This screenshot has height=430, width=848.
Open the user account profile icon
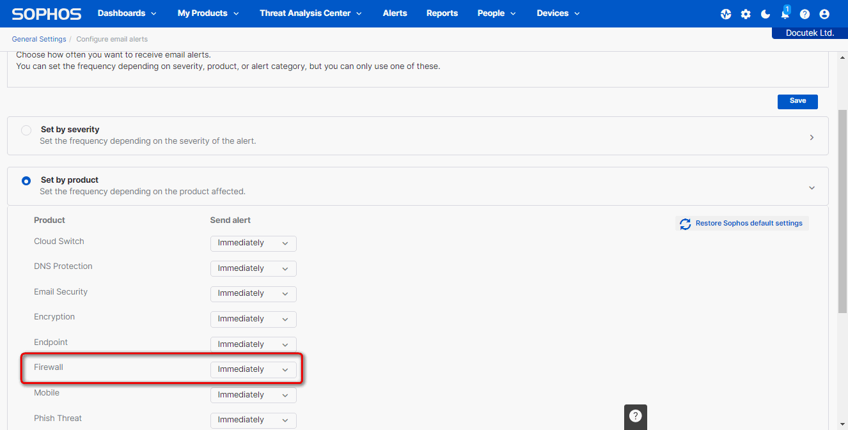[x=824, y=14]
